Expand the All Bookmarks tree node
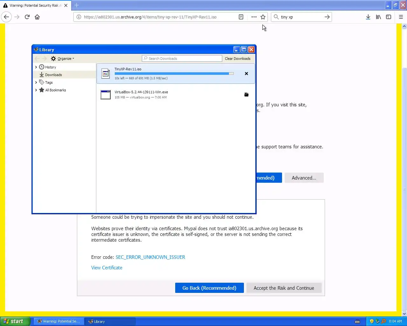Image resolution: width=407 pixels, height=326 pixels. tap(36, 90)
